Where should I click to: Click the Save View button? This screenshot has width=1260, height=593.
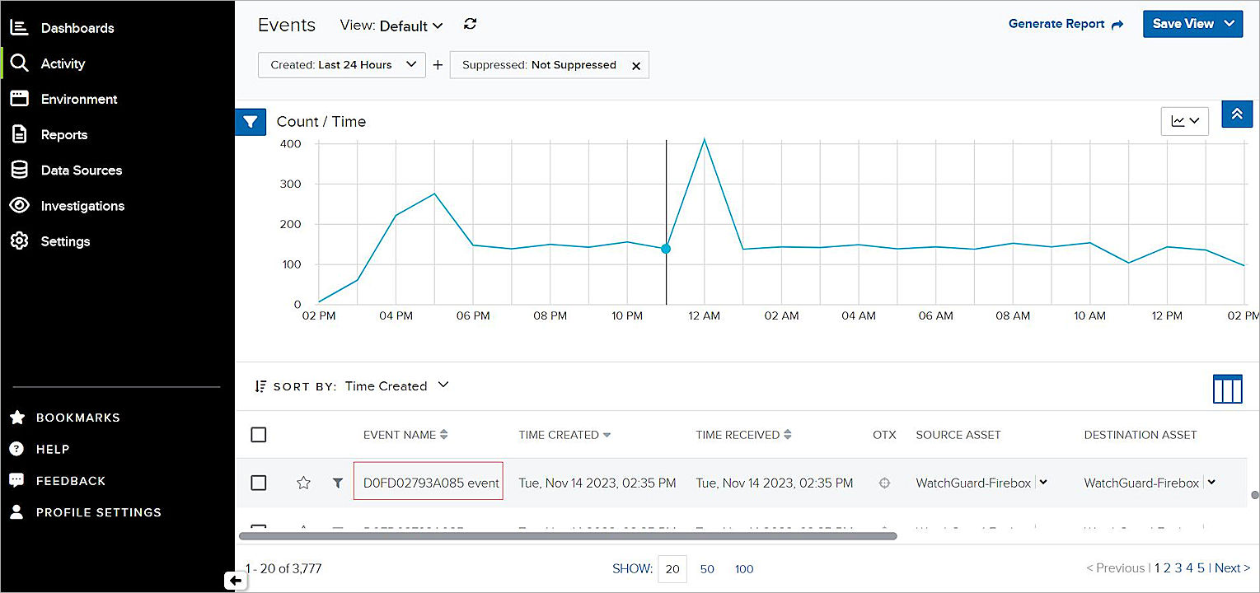pyautogui.click(x=1192, y=24)
